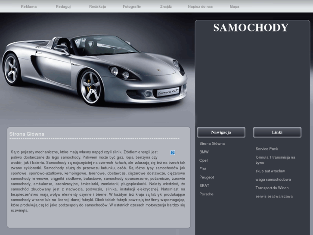
Task: Select the Fiat navigation link
Action: (203, 169)
